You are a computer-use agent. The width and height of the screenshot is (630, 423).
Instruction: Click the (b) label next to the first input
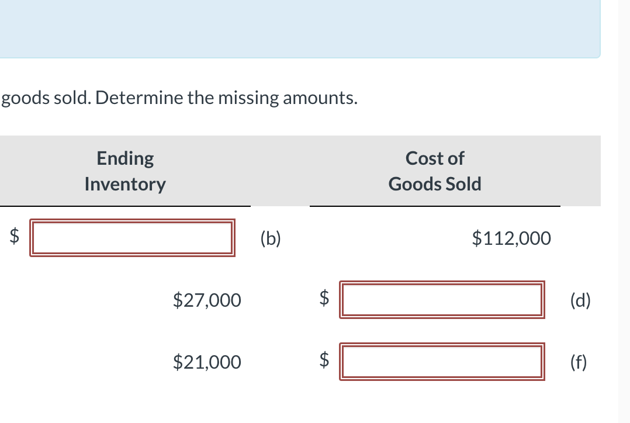(271, 239)
